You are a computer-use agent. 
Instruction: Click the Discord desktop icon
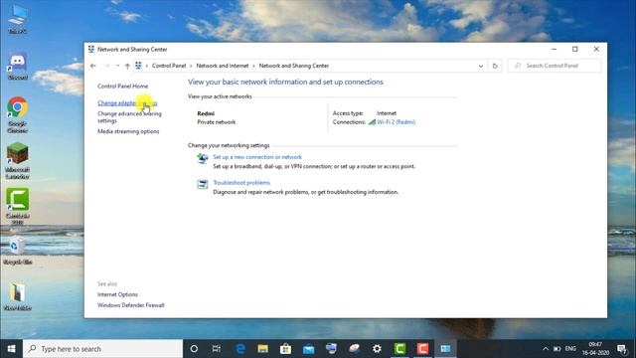coord(18,66)
